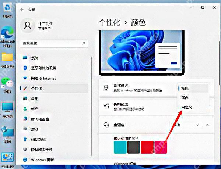Click the 主题色 palette icon
Screen dimensions: 221x169
pos(106,125)
